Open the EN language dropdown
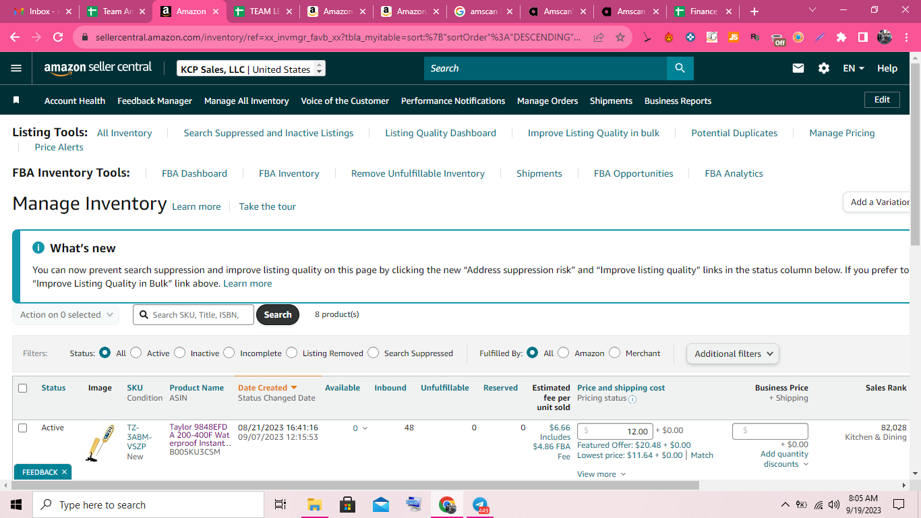 854,68
